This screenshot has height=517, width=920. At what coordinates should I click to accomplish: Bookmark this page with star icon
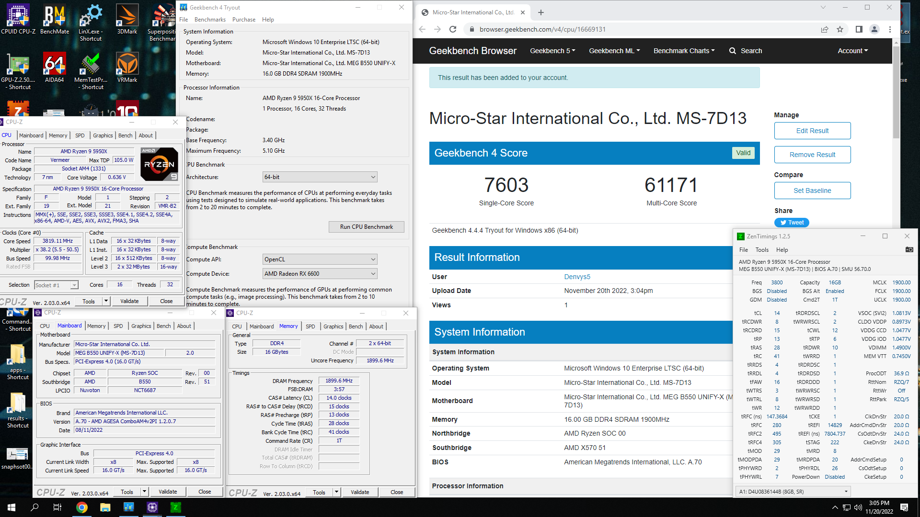click(840, 29)
